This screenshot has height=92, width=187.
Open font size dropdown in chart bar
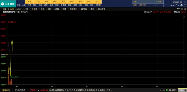(178, 9)
